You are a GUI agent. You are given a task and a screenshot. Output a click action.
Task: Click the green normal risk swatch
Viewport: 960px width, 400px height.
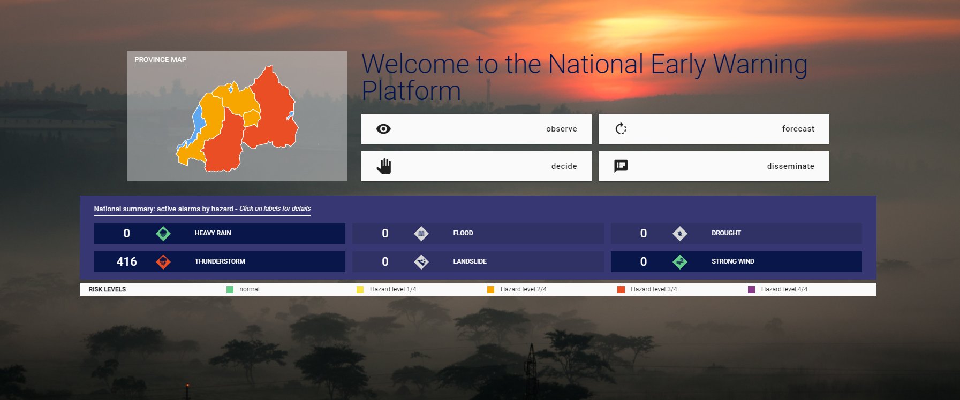click(x=230, y=289)
